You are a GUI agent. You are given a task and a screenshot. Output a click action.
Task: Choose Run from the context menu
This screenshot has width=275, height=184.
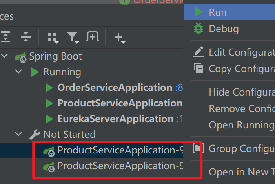pyautogui.click(x=229, y=12)
